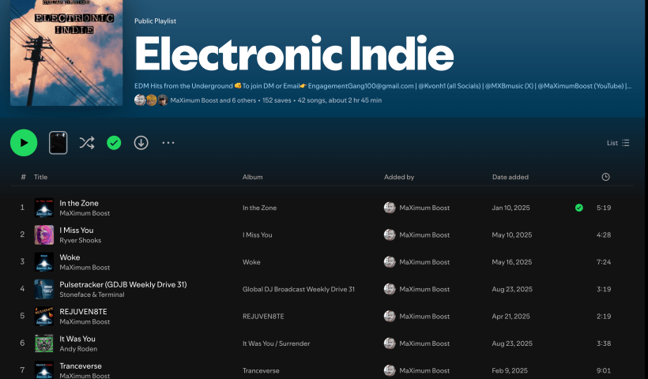Toggle liked checkmark on In the Zone
648x379 pixels.
click(x=579, y=208)
